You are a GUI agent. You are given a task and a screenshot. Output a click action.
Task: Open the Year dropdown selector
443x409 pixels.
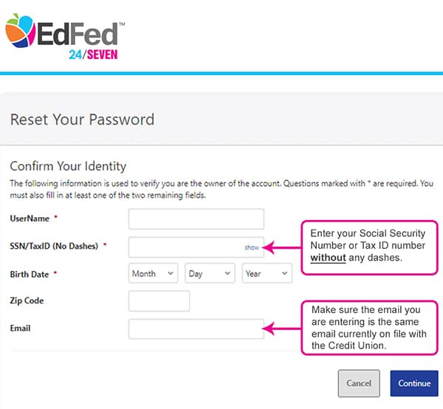click(267, 274)
